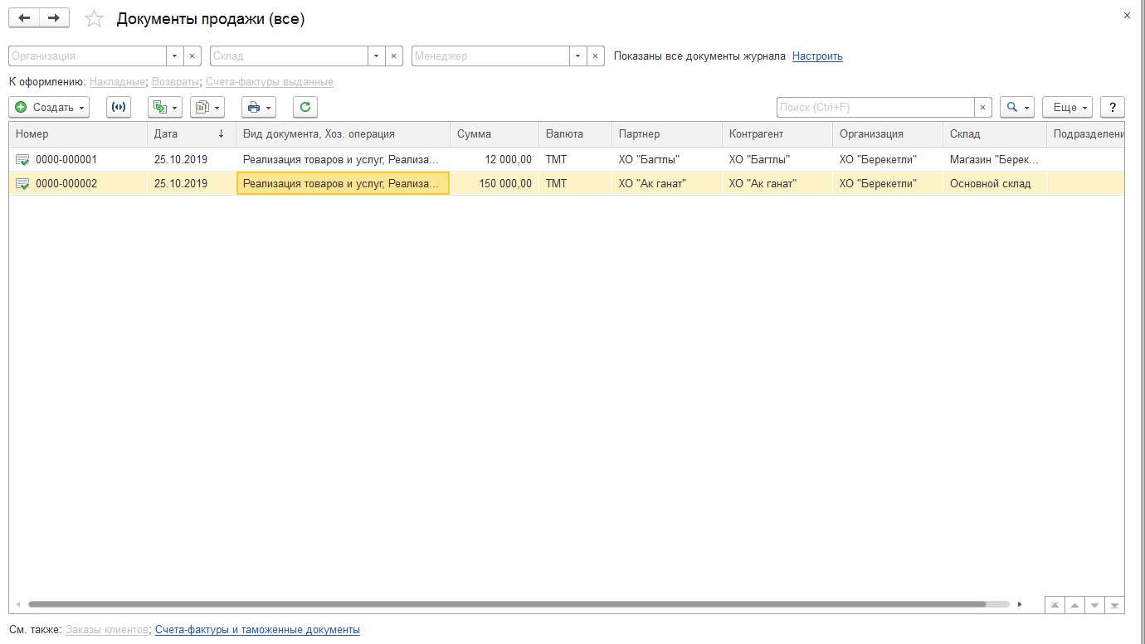Click into the Поиск (Ctrl+F) search box
Screen dimensions: 1145x644
[875, 107]
